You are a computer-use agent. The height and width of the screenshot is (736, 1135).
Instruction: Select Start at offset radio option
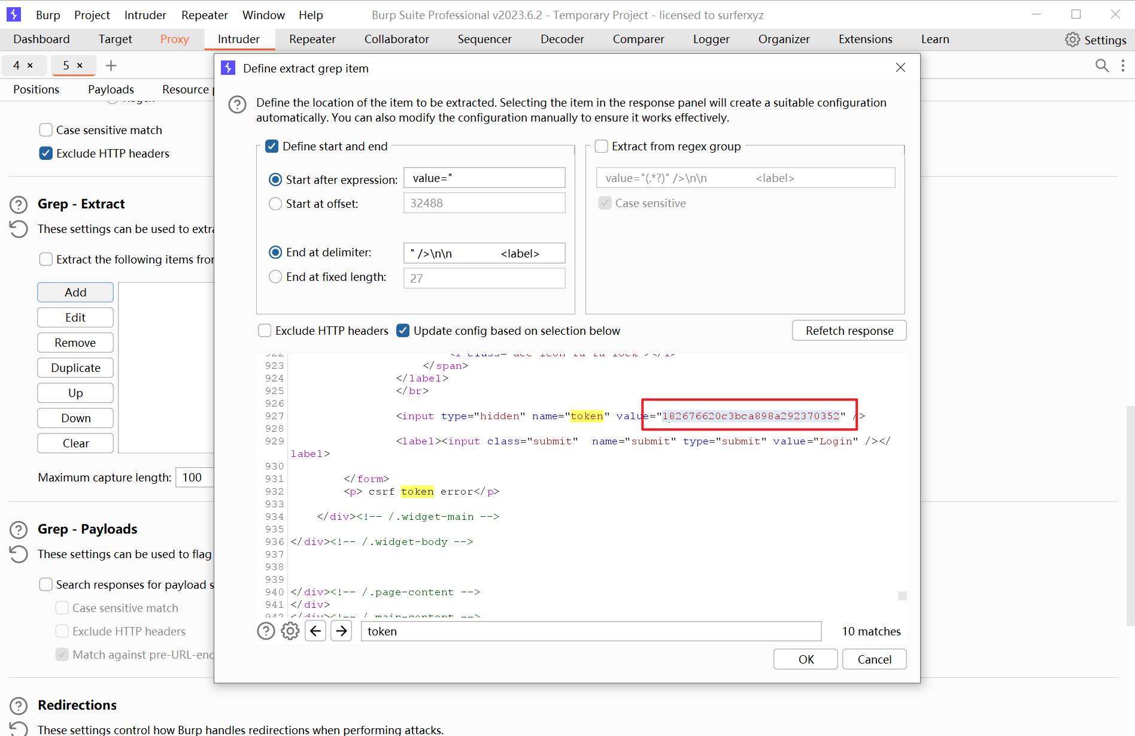click(275, 204)
